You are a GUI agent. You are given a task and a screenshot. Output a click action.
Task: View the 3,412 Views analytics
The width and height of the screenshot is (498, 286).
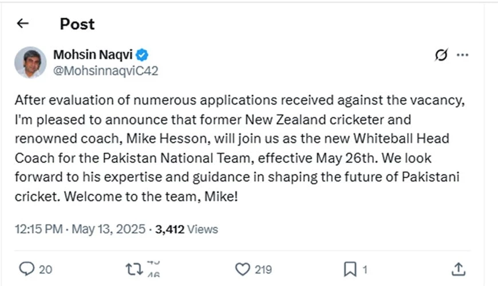(x=187, y=229)
